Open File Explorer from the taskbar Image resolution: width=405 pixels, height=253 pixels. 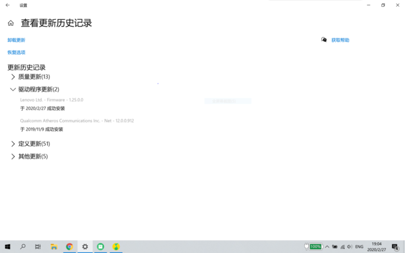click(x=54, y=247)
